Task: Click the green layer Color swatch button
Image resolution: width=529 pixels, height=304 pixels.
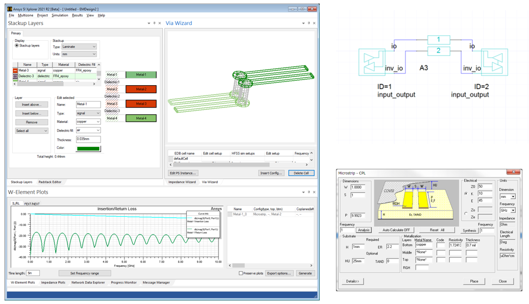Action: pyautogui.click(x=88, y=148)
